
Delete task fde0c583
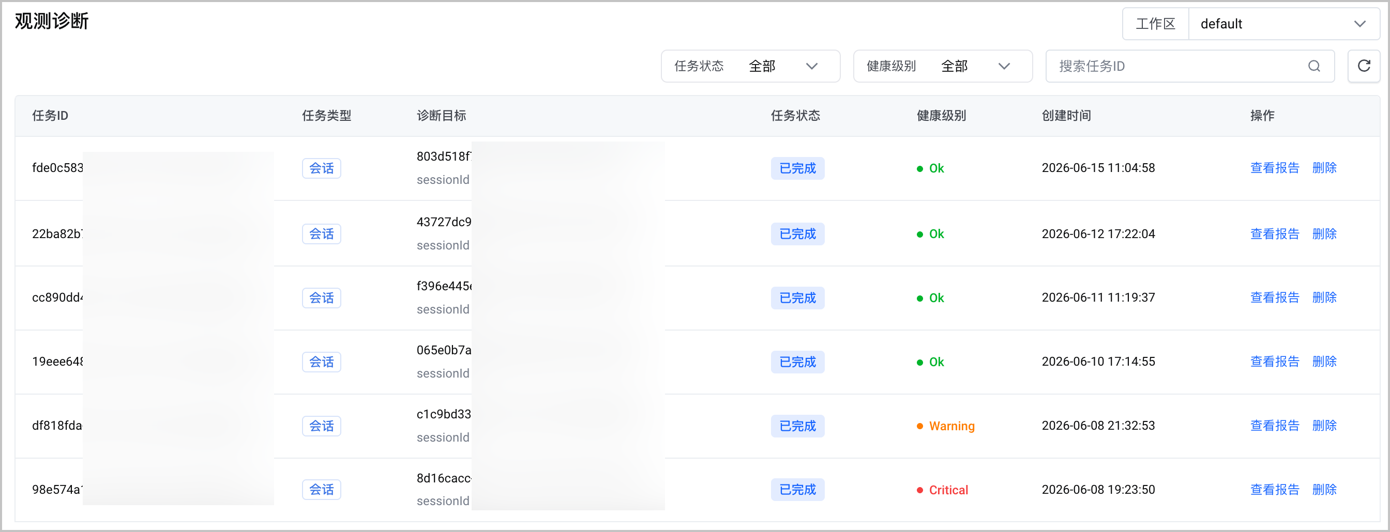tap(1324, 168)
